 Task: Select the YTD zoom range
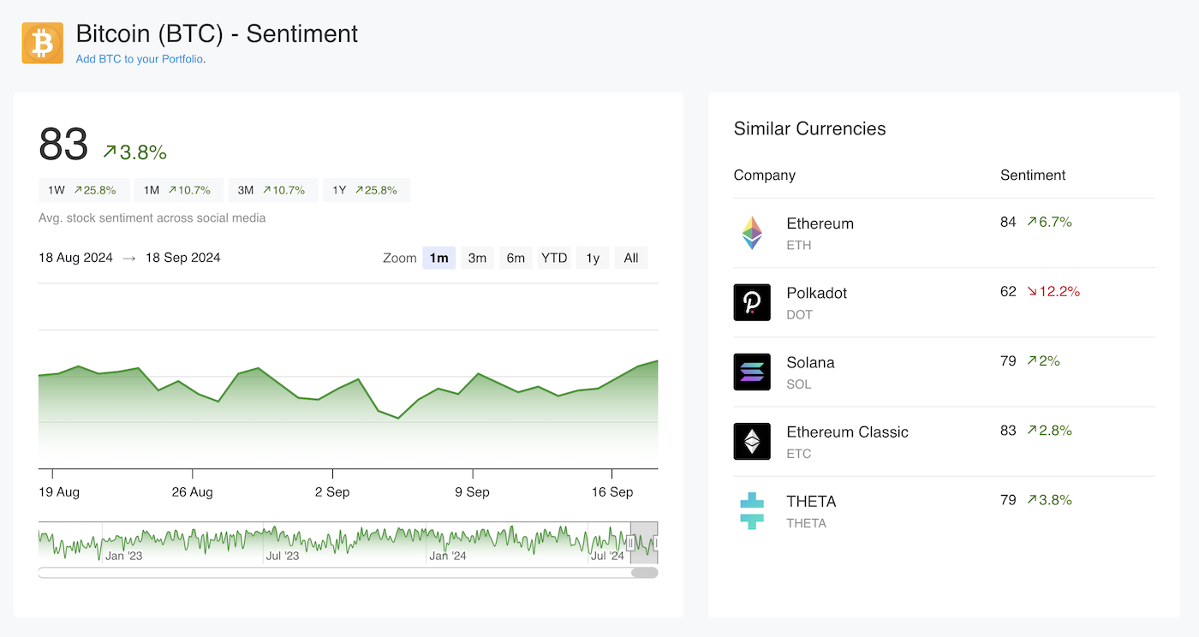pos(554,258)
